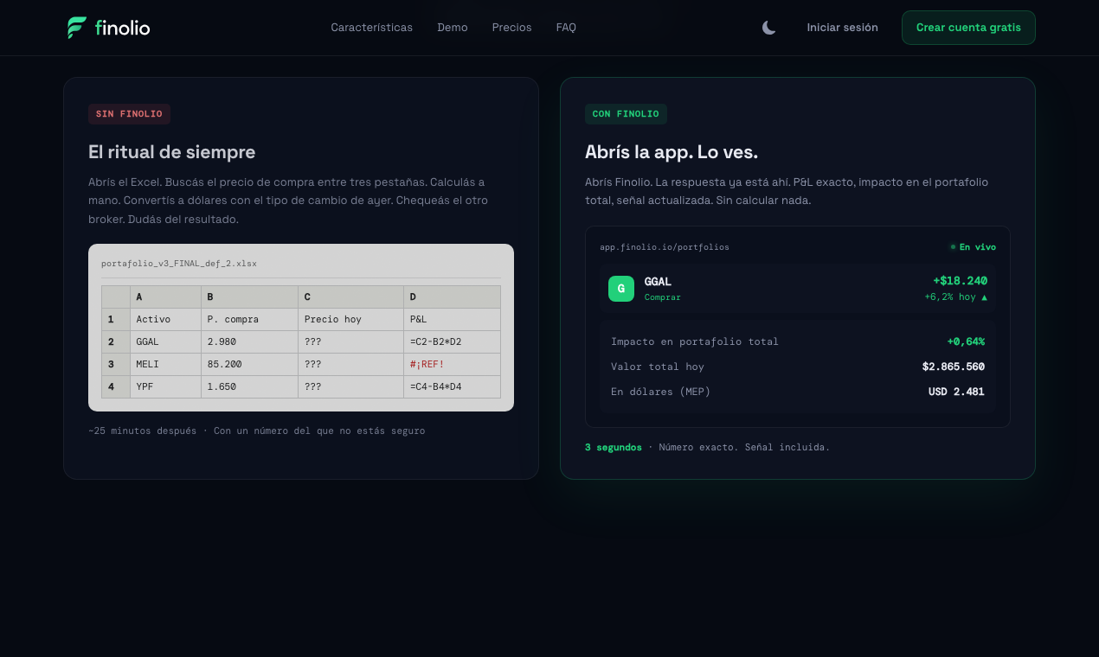Image resolution: width=1099 pixels, height=657 pixels.
Task: Open the Características menu item
Action: [371, 28]
